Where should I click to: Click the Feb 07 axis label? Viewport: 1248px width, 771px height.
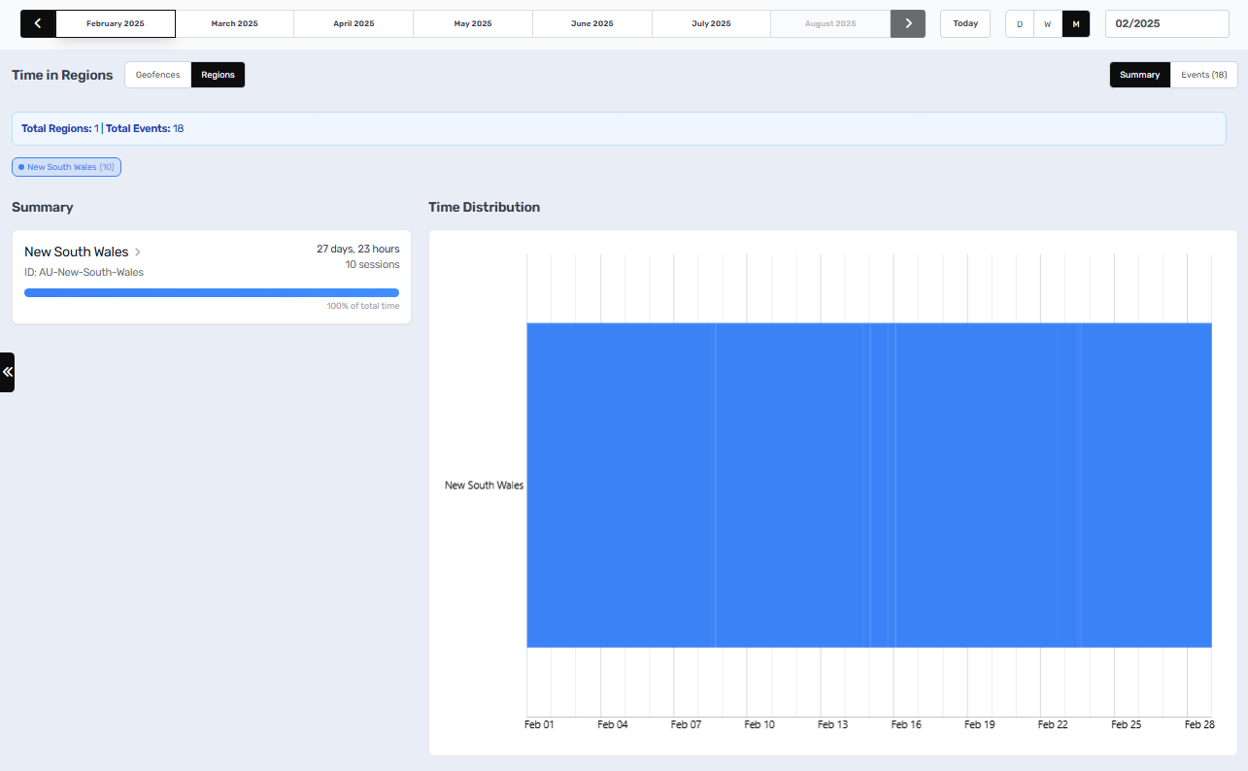click(x=686, y=724)
